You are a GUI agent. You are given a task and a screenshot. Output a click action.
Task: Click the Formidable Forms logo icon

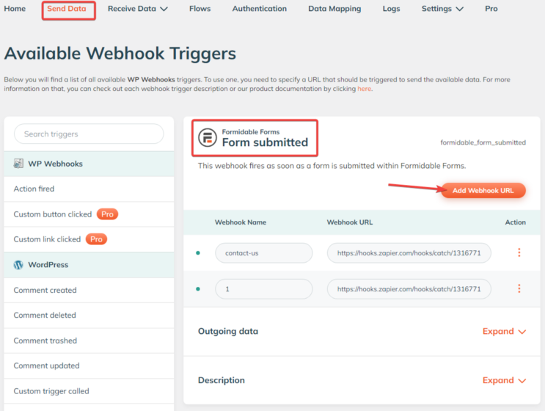pos(208,137)
